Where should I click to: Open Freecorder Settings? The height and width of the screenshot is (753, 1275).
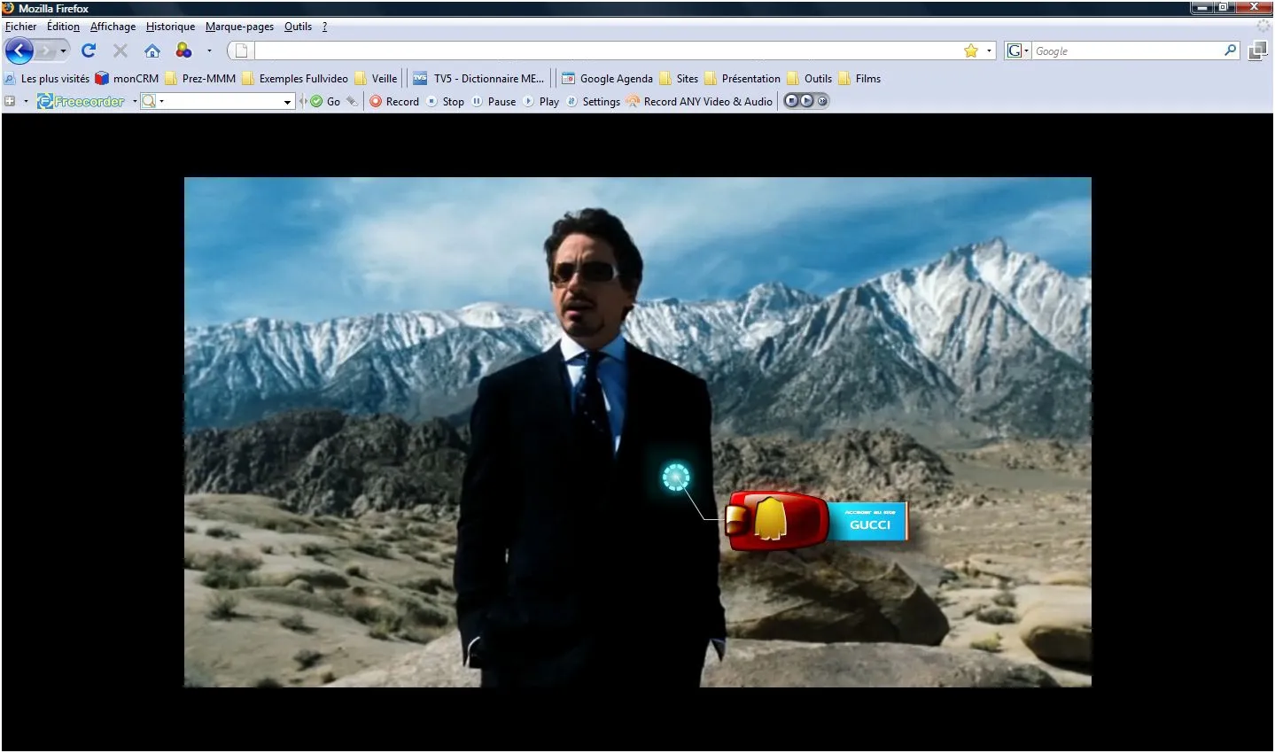(593, 102)
